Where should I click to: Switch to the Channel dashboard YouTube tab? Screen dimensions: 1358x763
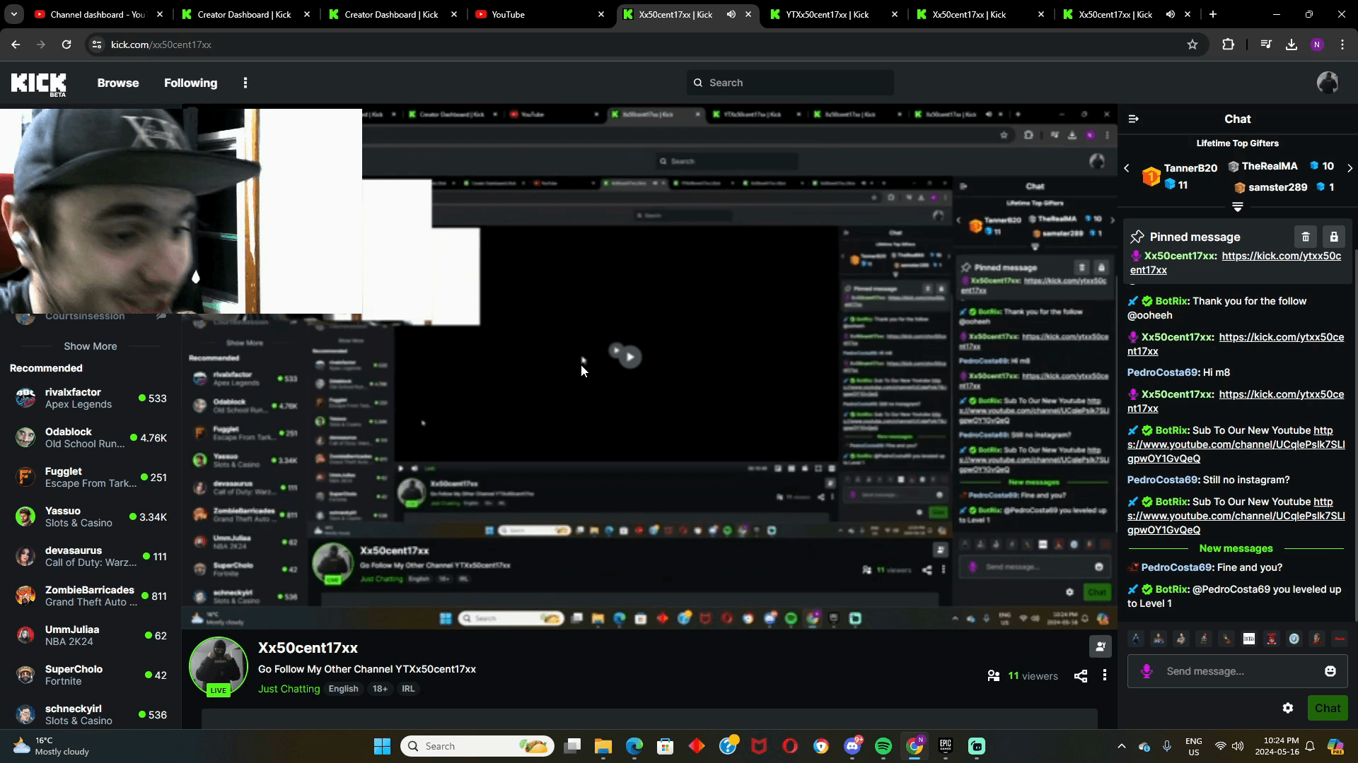(99, 14)
